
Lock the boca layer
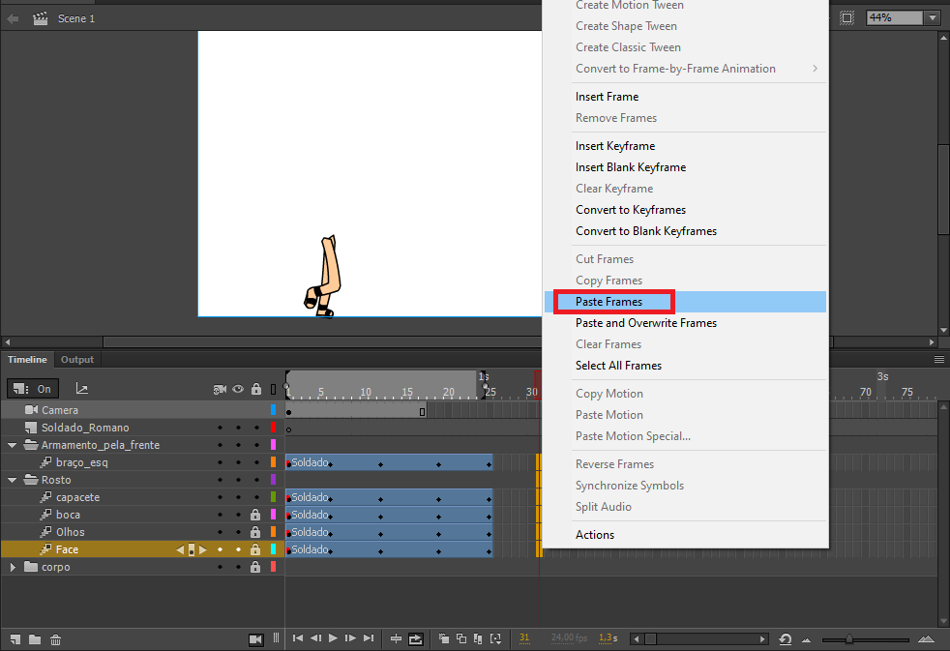point(256,514)
